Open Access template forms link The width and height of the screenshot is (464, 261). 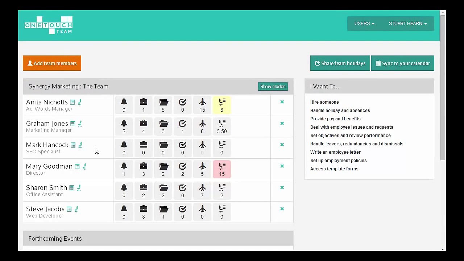click(334, 169)
